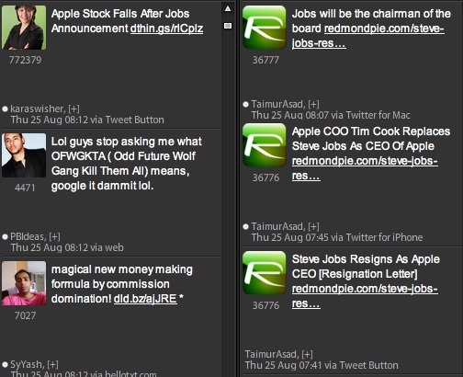The width and height of the screenshot is (463, 377).
Task: Click 36776 under Tim Cook tweet avatar
Action: tap(265, 177)
